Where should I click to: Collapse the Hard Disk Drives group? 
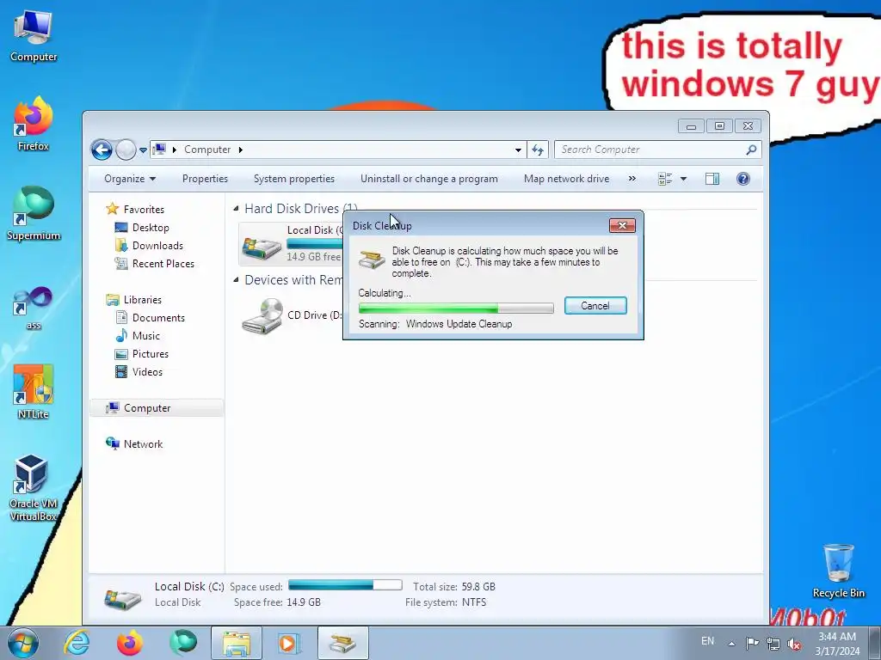236,209
